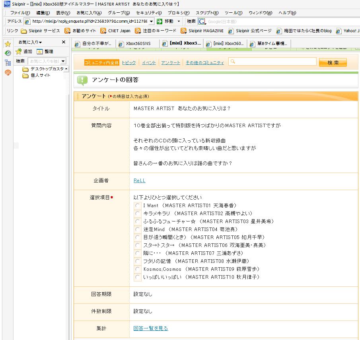Viewport: 360px width, 340px height.
Task: Select キラメキラリ 高槻やよい radio option
Action: pos(137,214)
